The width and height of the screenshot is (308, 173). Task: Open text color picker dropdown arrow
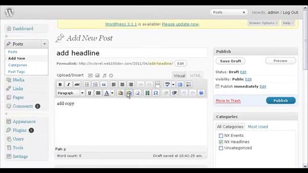(112, 93)
